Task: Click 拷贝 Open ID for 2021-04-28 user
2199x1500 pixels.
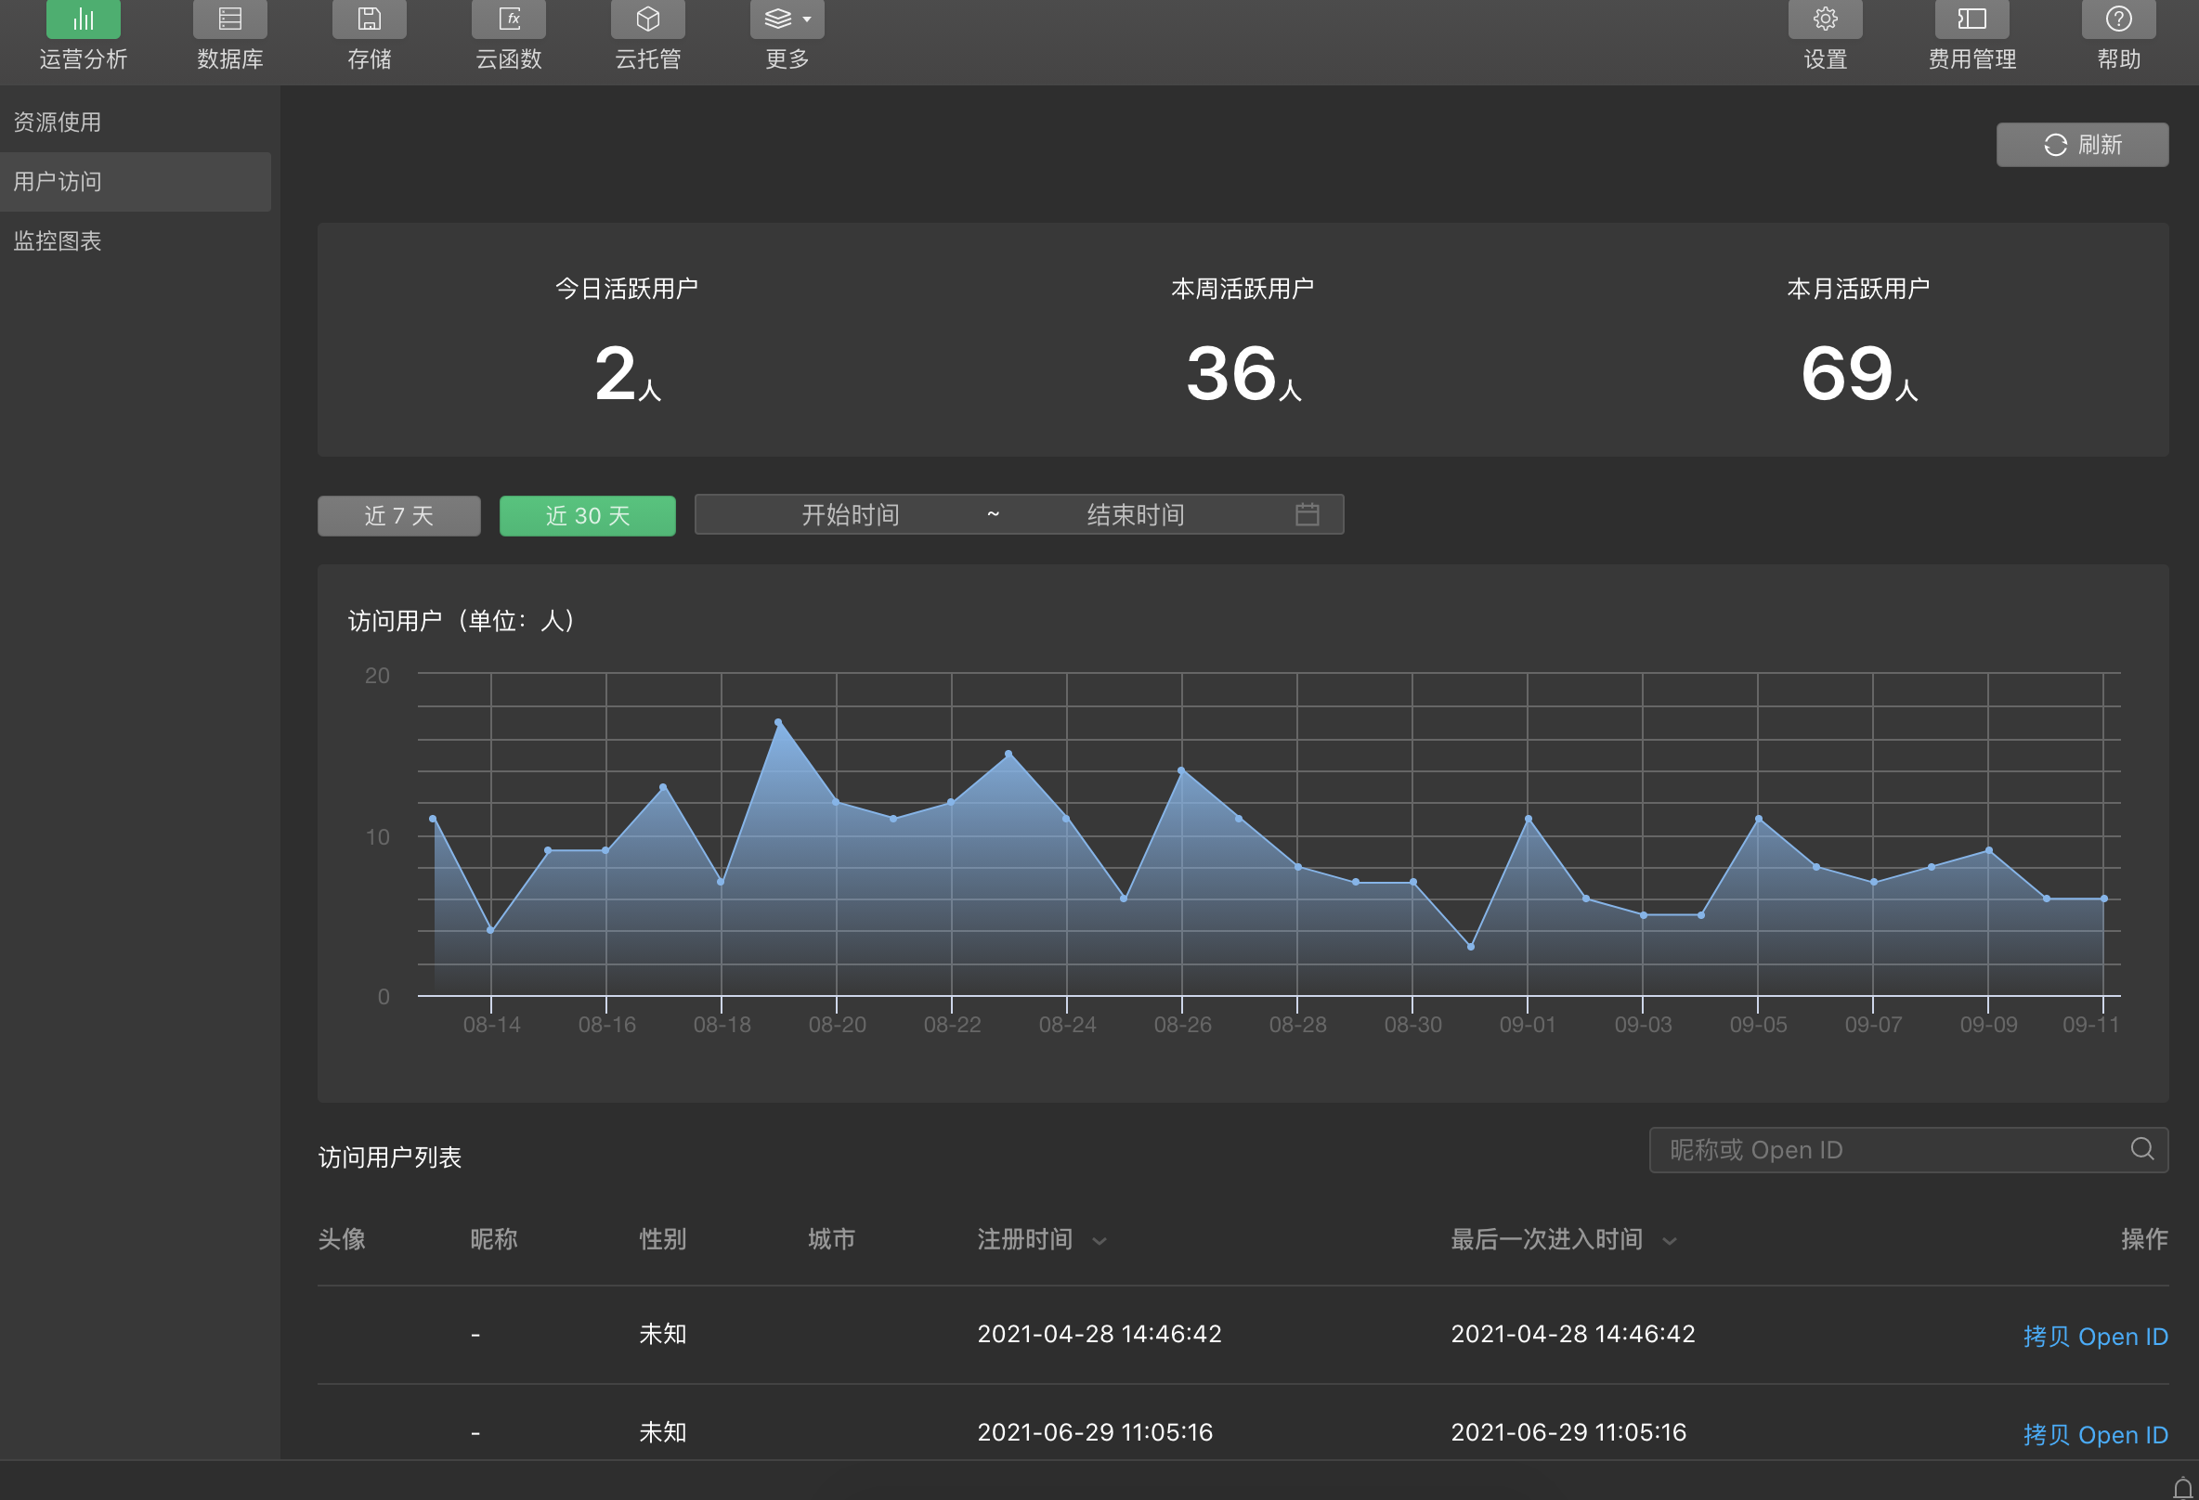Action: click(2095, 1337)
